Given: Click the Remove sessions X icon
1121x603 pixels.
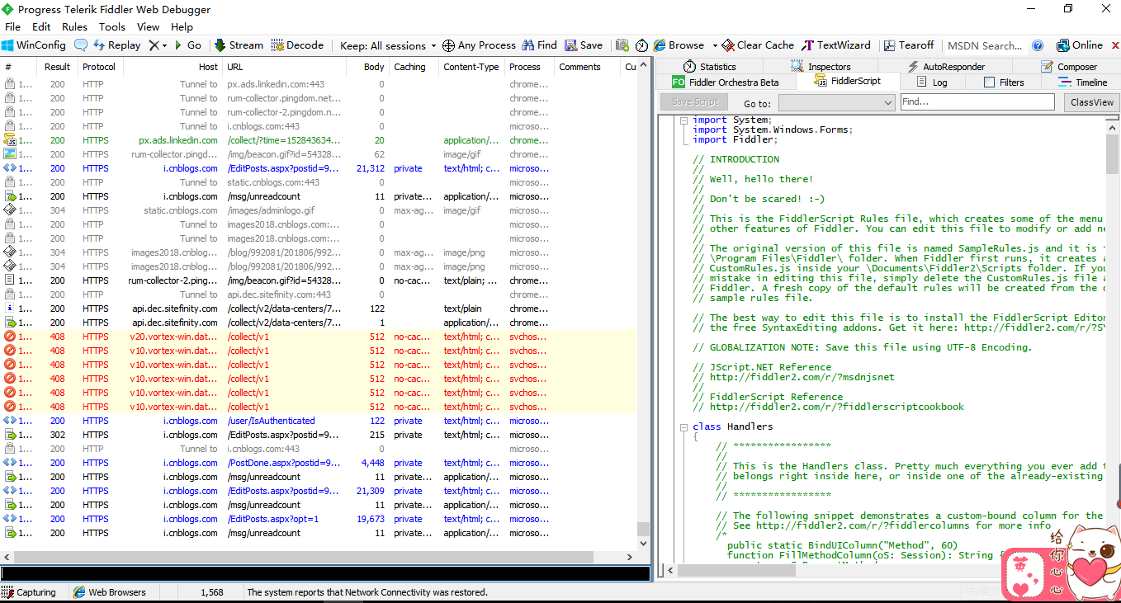Looking at the screenshot, I should click(154, 45).
